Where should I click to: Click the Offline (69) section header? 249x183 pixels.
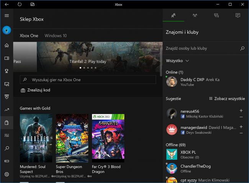coord(175,145)
